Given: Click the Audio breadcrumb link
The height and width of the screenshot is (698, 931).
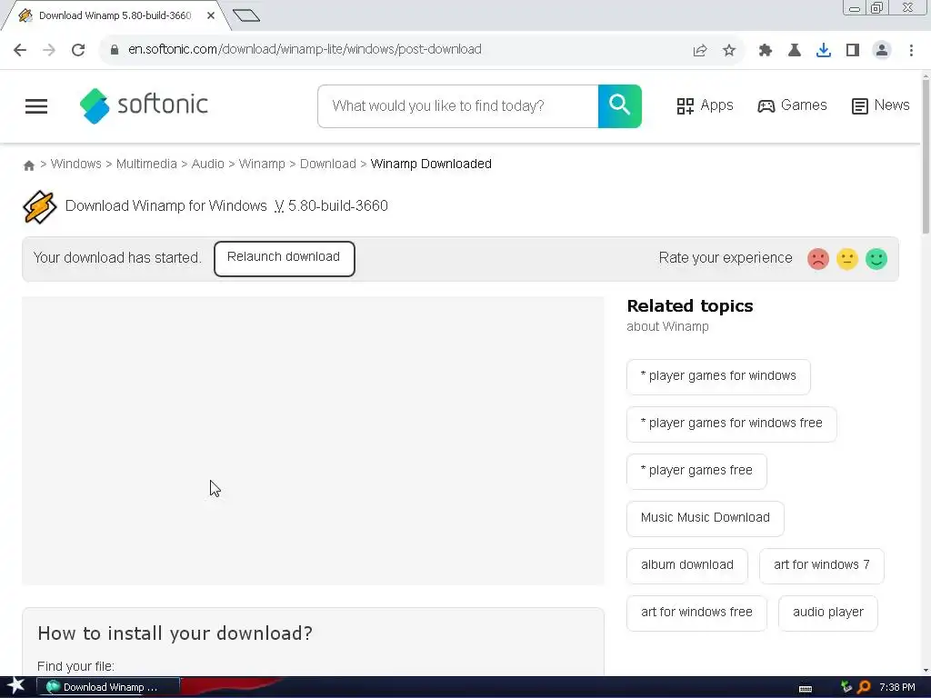Looking at the screenshot, I should coord(208,164).
